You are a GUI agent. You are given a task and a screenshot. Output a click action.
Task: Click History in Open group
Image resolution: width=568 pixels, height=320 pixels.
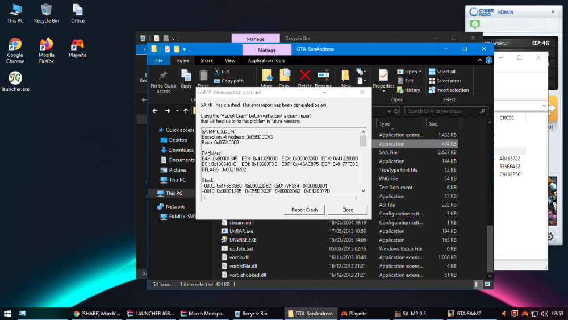408,90
